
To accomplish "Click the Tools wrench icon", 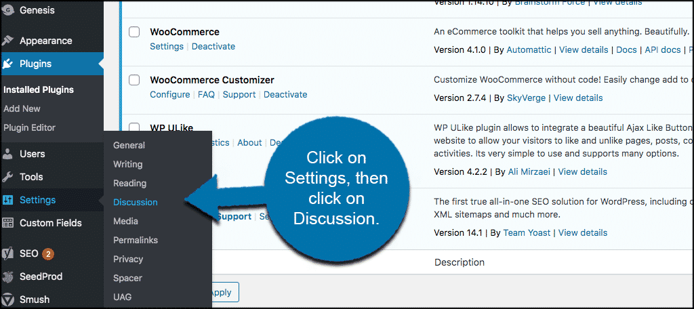I will coord(7,177).
